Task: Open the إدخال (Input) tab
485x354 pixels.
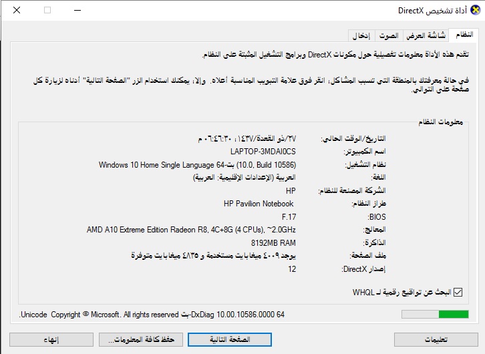Action: (x=361, y=36)
